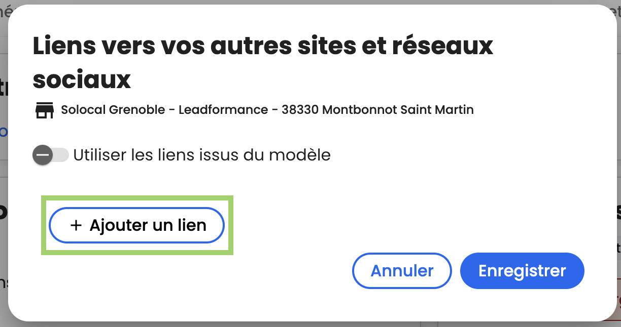Click the Ajouter un lien text label

pos(148,225)
